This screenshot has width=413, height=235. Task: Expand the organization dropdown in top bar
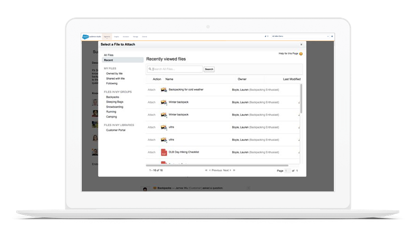(x=300, y=36)
